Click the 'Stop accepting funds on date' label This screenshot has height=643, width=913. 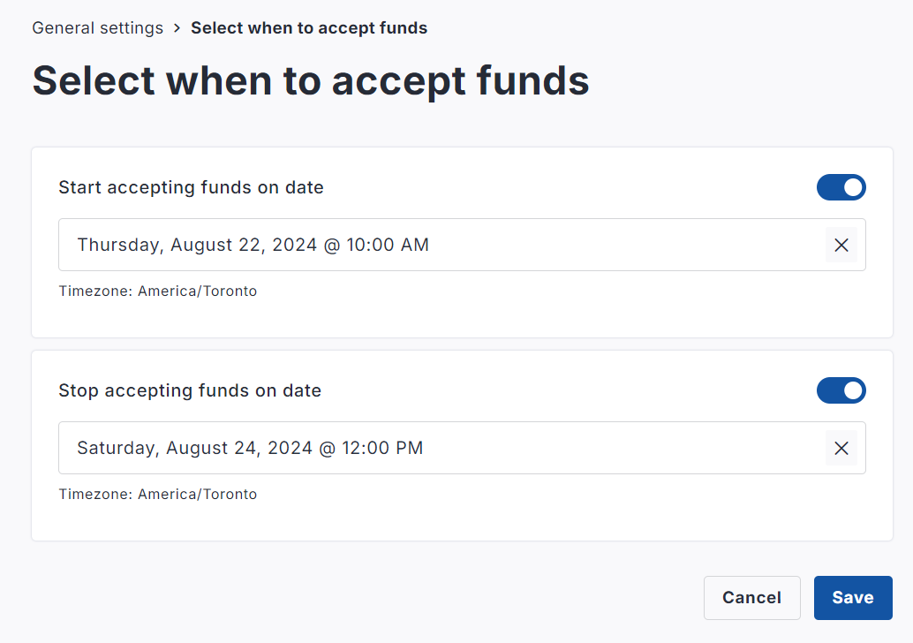190,390
